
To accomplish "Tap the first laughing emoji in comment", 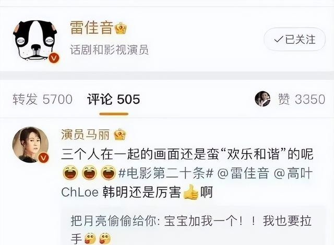I will pos(70,173).
